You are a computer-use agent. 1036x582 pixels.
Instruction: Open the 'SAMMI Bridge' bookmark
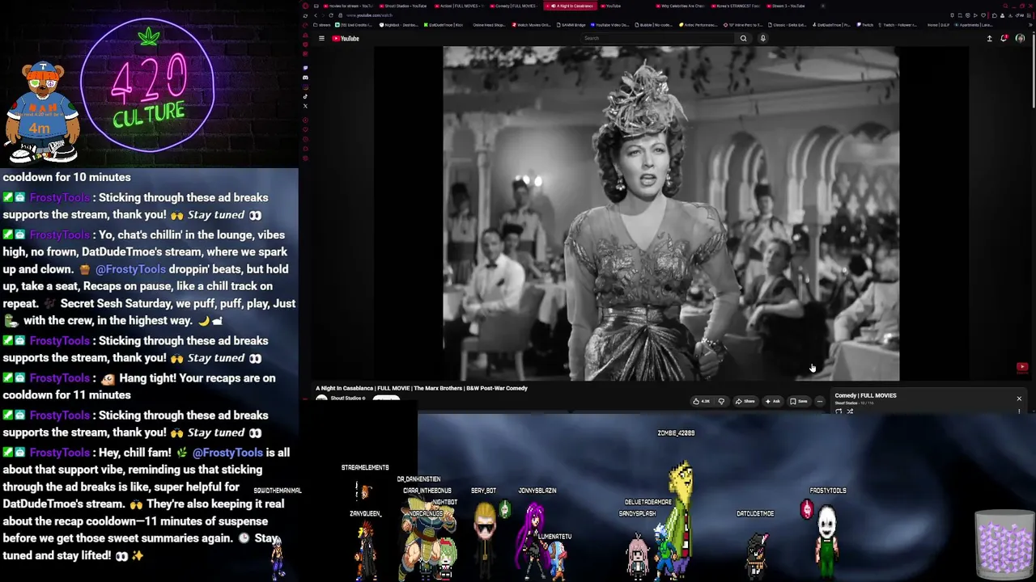[571, 25]
